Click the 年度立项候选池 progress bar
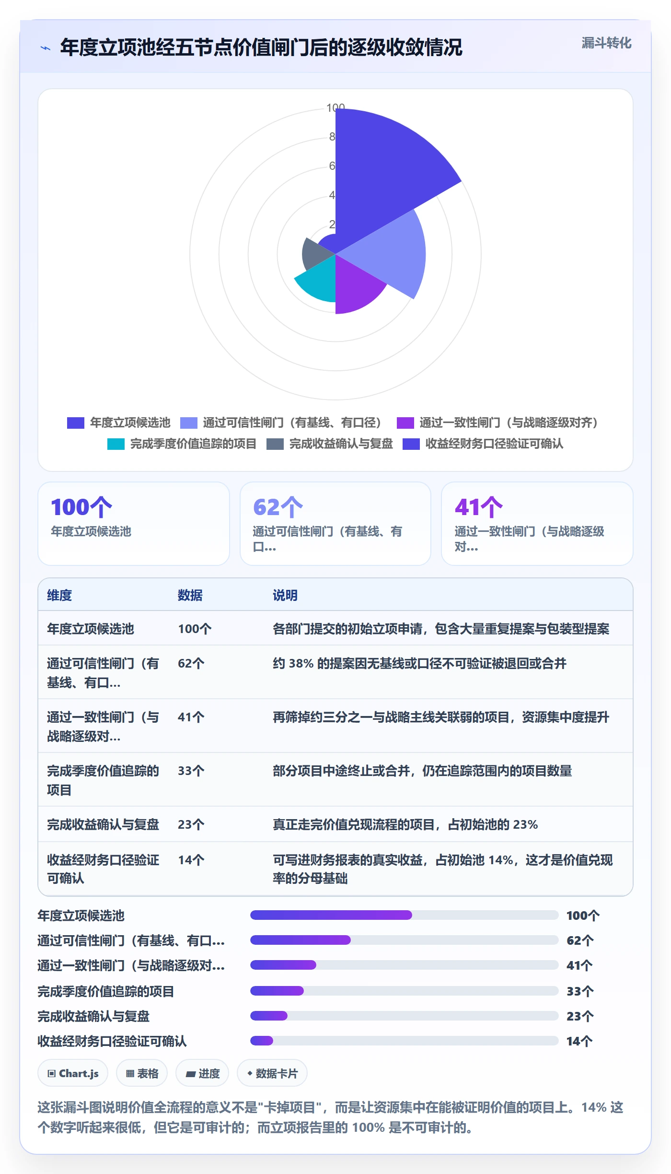Viewport: 671px width, 1174px height. pos(404,915)
